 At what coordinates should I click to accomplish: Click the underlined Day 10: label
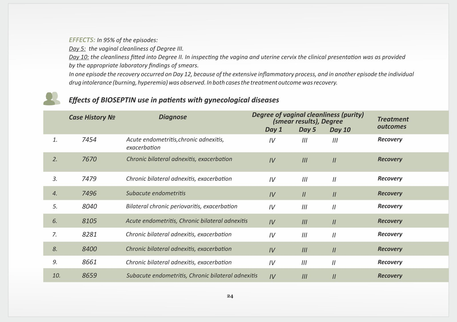79,57
